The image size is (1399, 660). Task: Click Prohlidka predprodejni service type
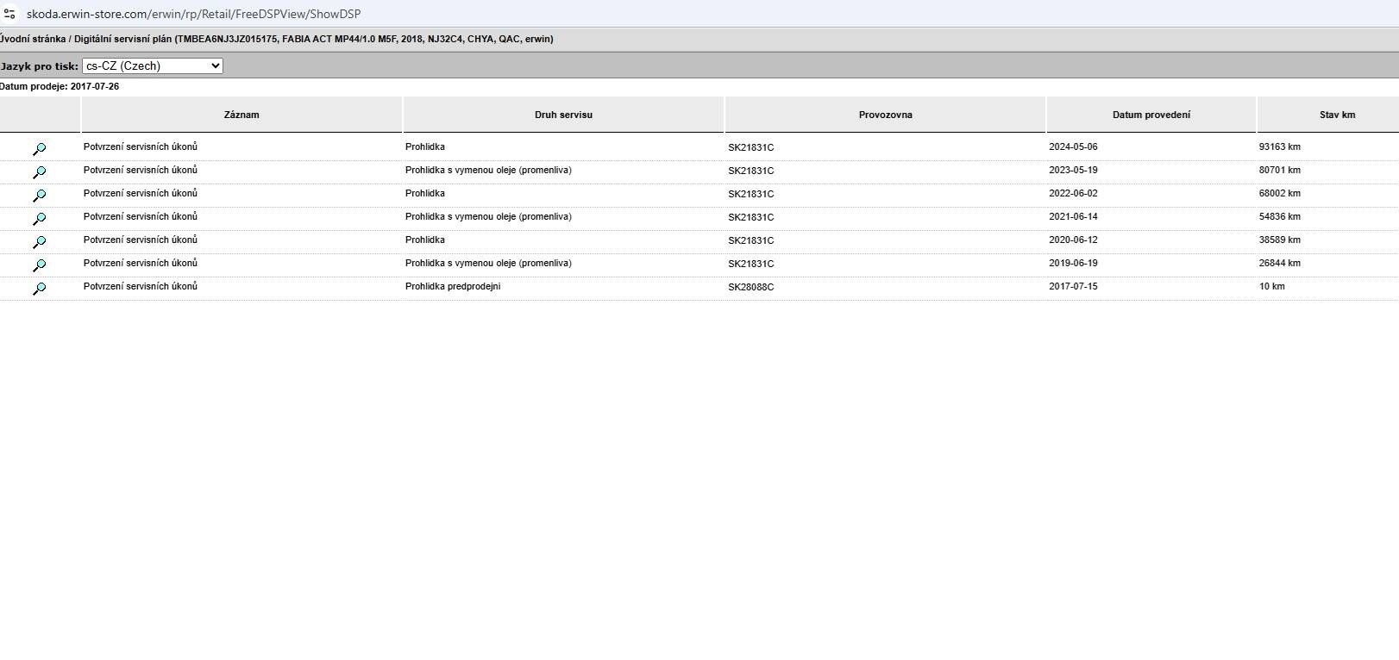point(453,286)
